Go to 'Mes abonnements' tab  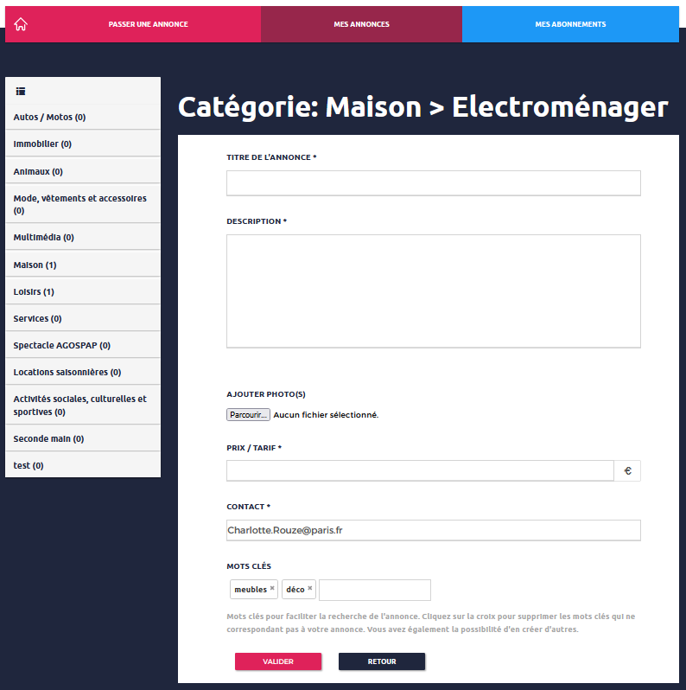coord(570,24)
